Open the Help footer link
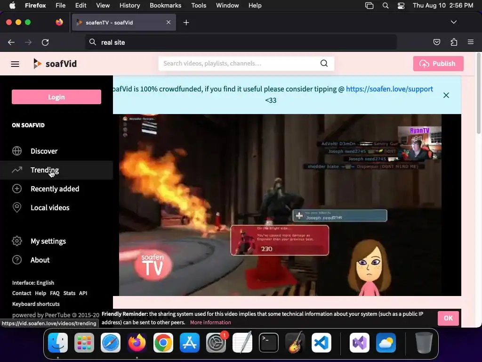 point(40,293)
